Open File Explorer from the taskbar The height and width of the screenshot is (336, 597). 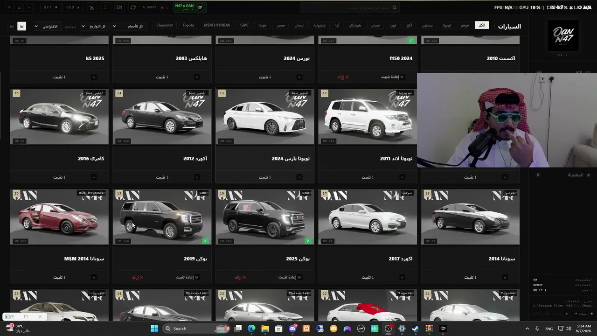click(x=265, y=329)
